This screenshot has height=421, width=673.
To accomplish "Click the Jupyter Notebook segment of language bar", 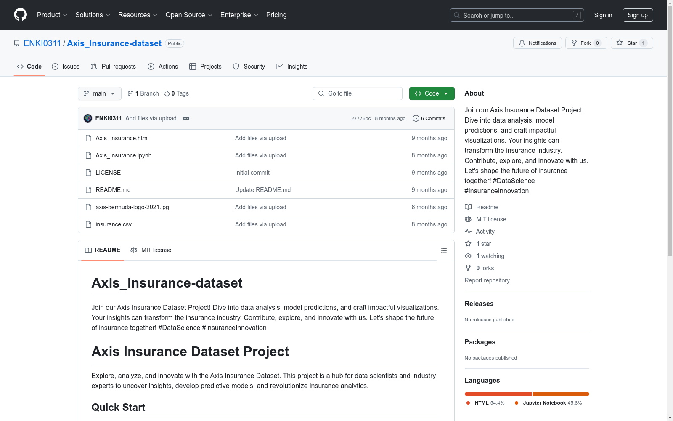I will [561, 394].
